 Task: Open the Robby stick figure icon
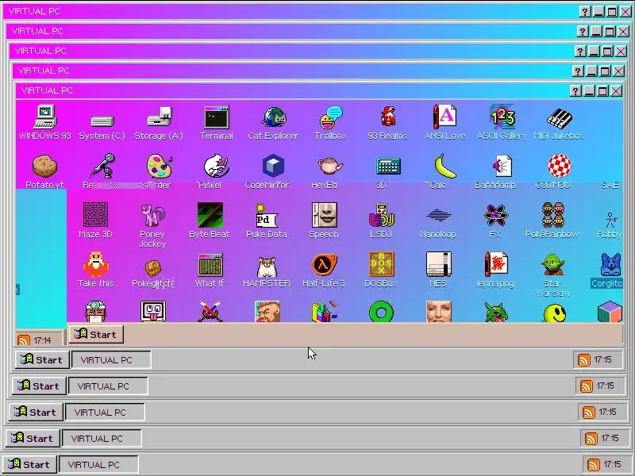(610, 220)
